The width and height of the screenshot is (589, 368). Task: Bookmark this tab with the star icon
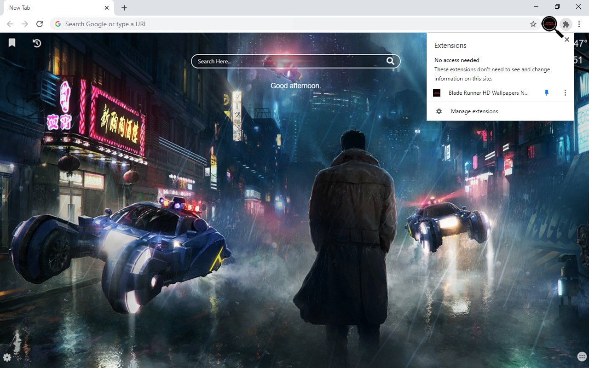click(533, 24)
